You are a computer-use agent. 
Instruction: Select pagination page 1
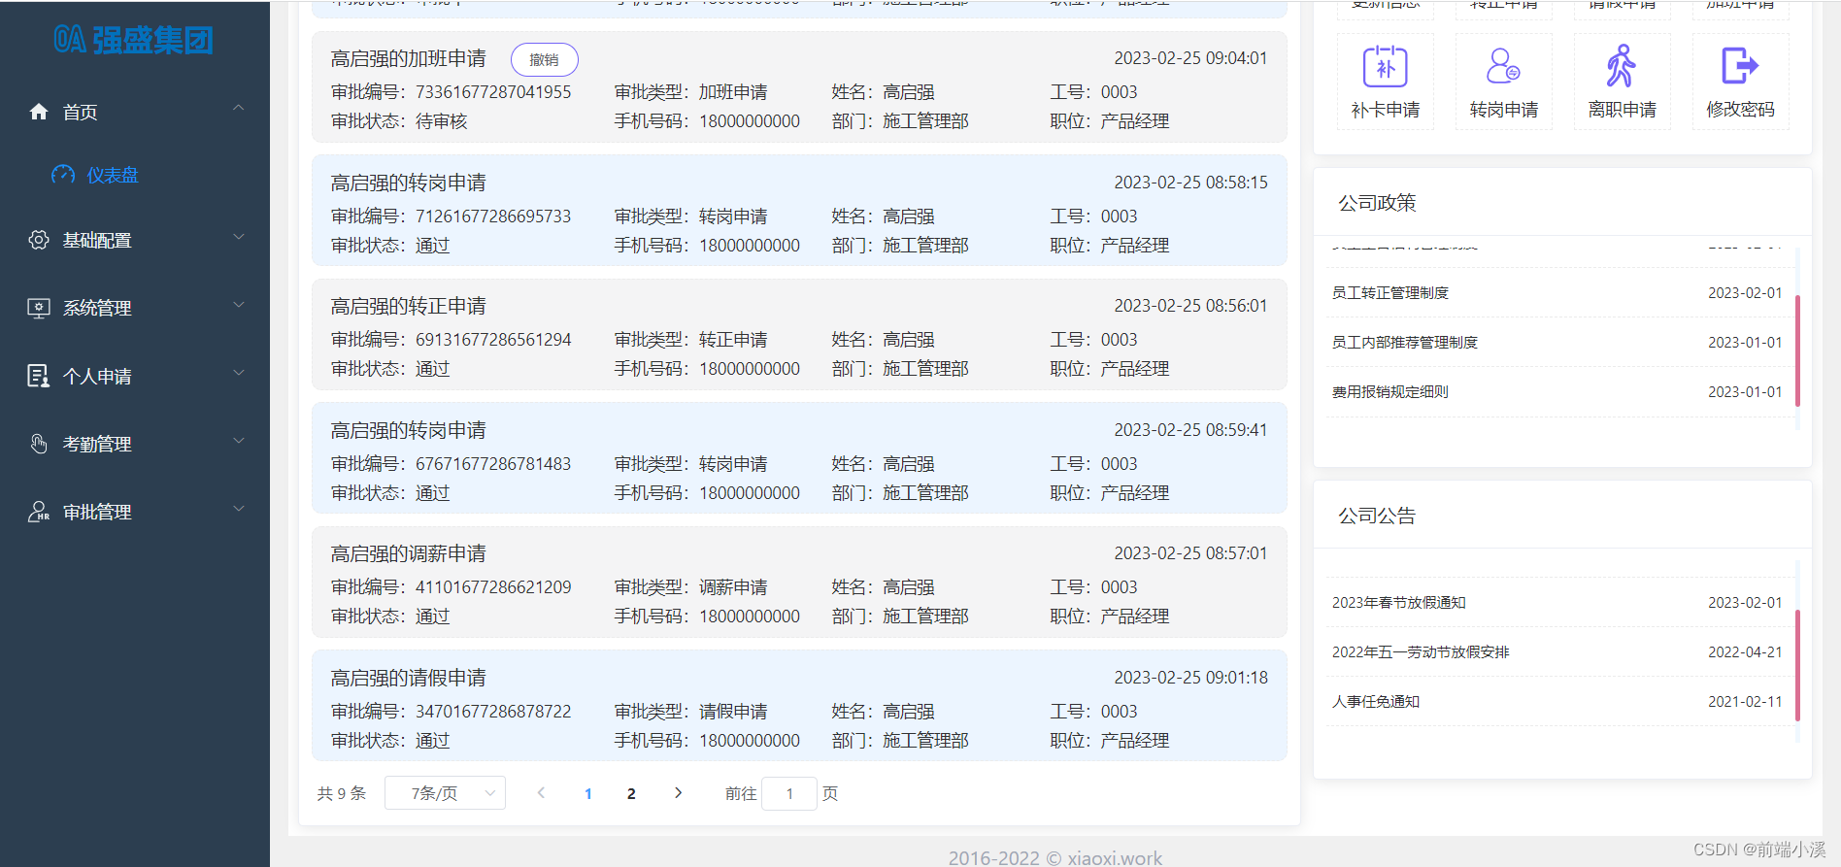point(588,794)
